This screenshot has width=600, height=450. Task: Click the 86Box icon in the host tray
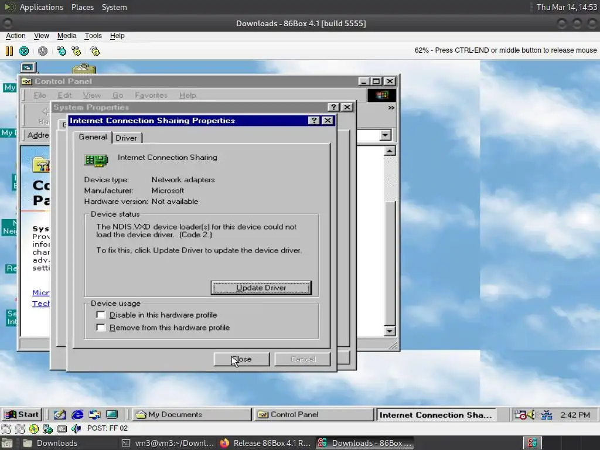click(x=532, y=443)
